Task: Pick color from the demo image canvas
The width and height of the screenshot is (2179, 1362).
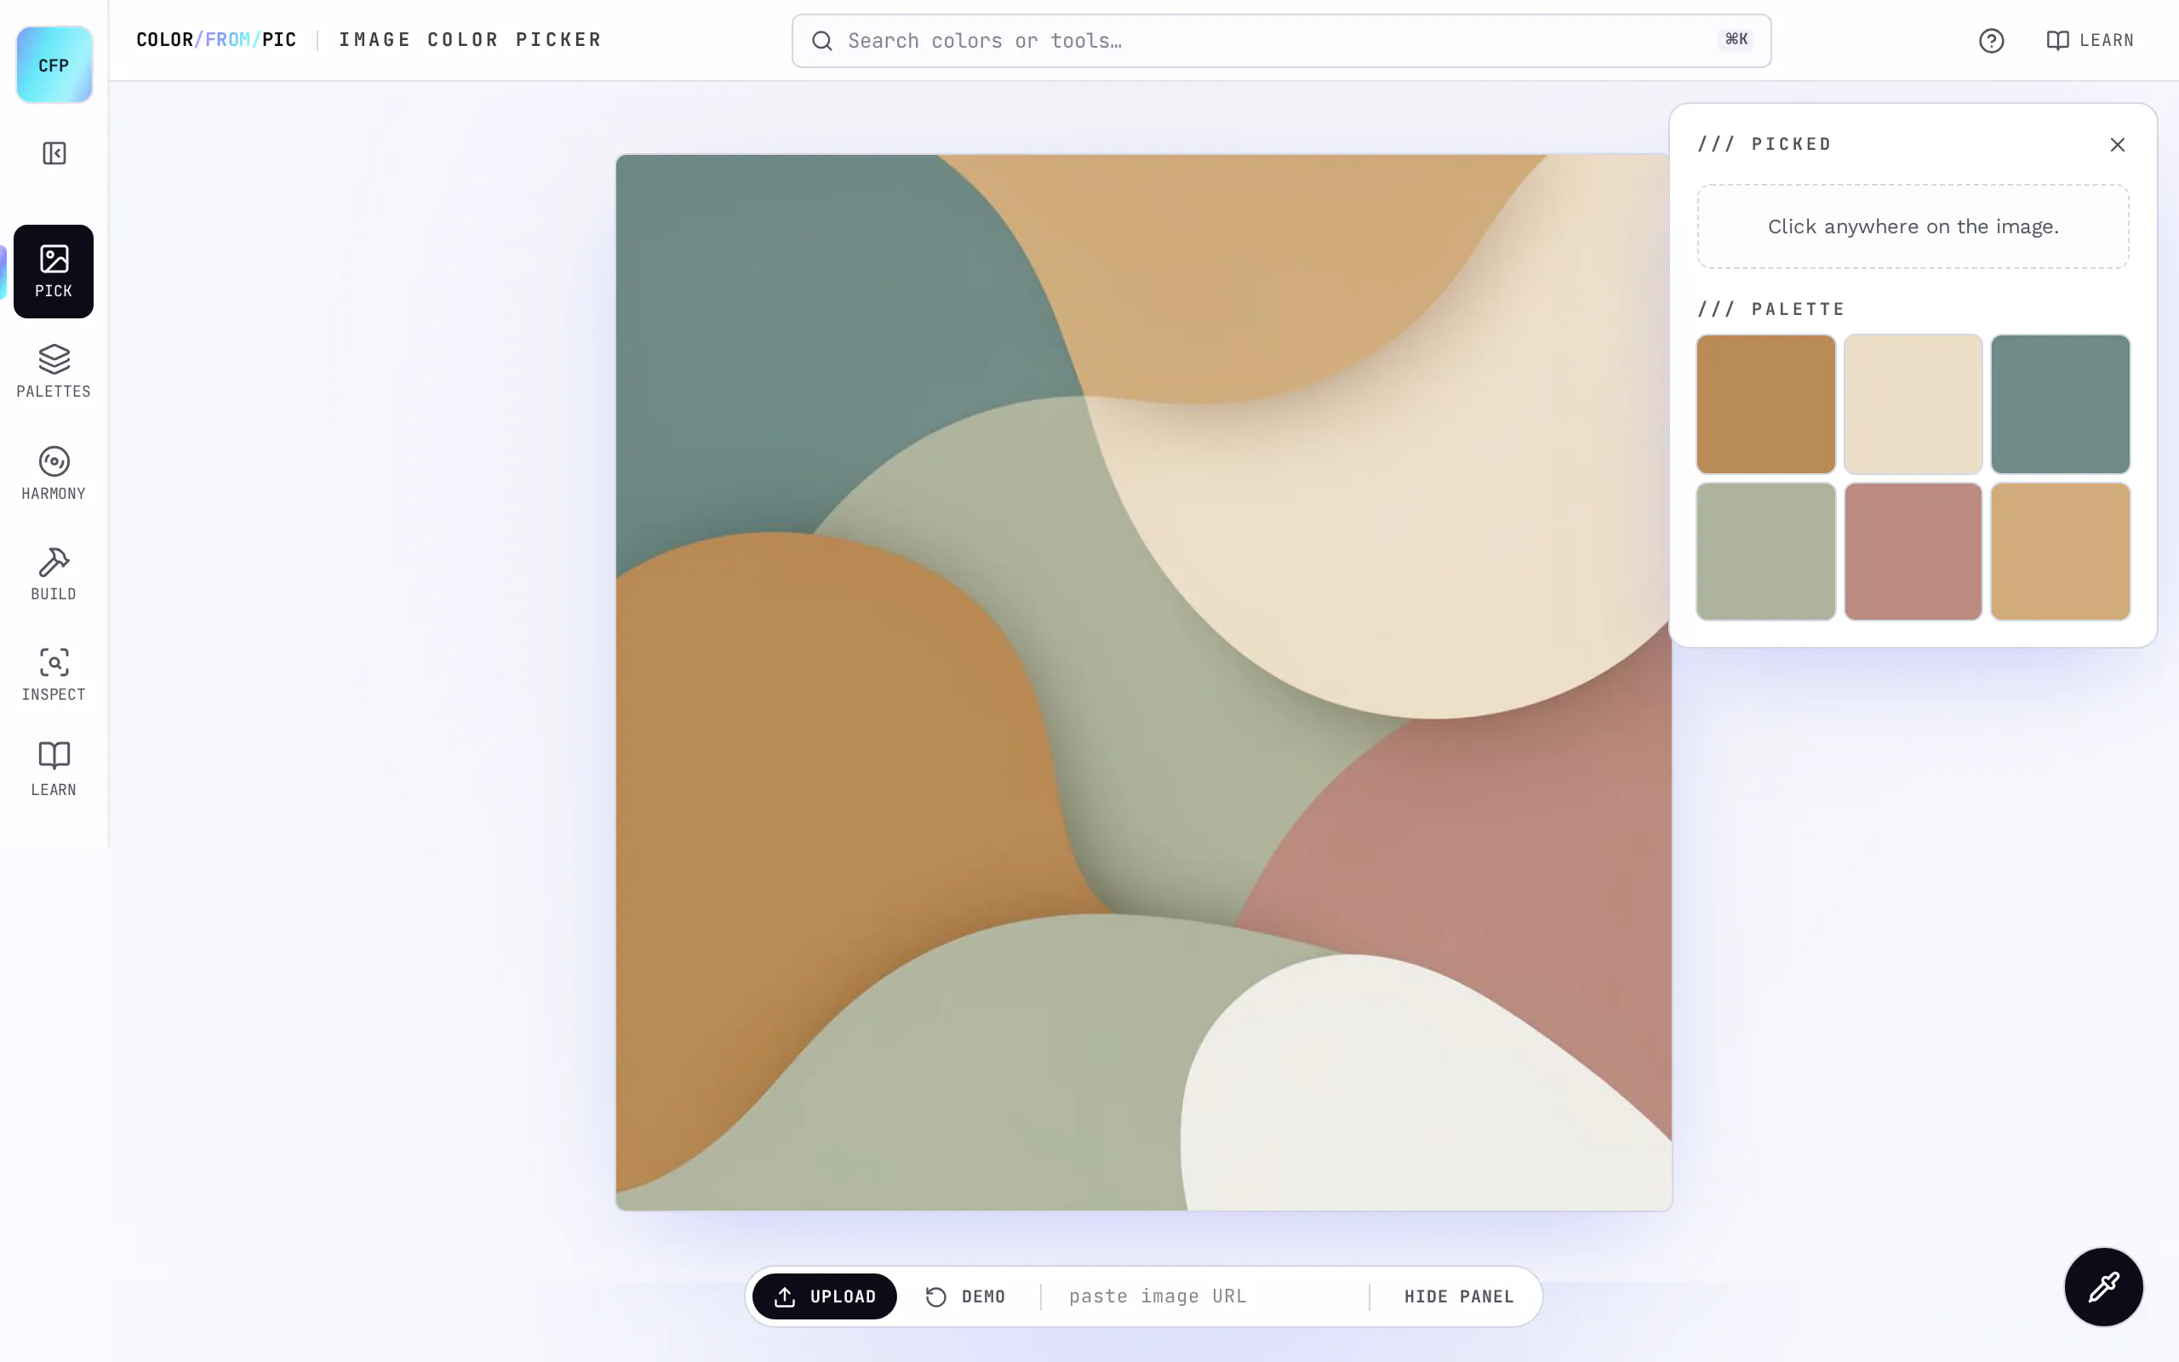Action: [1143, 682]
